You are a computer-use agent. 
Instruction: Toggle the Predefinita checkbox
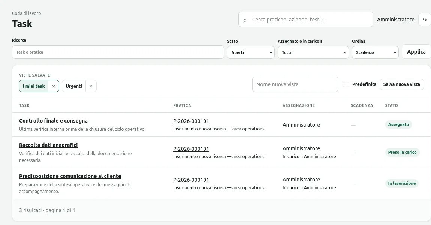(x=346, y=84)
